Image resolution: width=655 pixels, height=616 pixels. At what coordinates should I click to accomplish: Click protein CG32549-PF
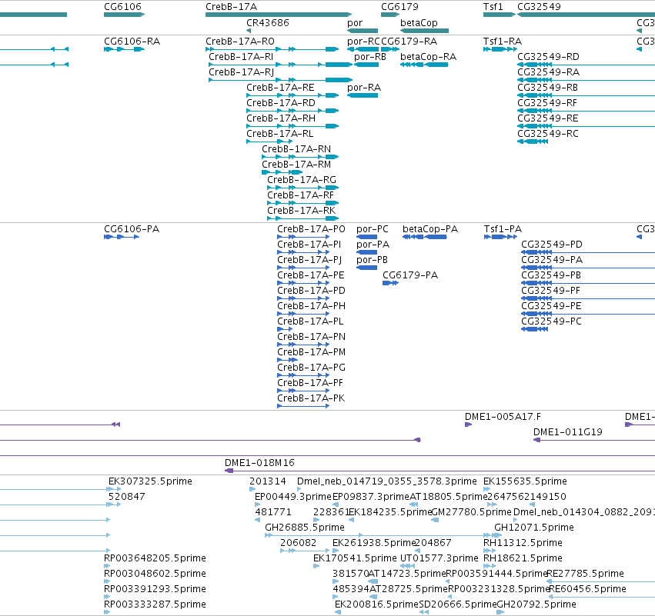pyautogui.click(x=551, y=291)
